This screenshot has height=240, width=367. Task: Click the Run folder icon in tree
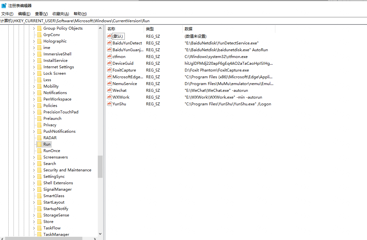click(x=39, y=144)
